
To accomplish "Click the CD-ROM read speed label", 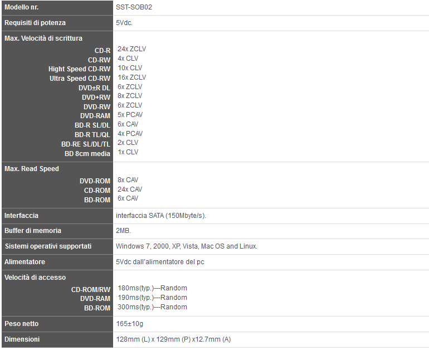I will pos(97,191).
